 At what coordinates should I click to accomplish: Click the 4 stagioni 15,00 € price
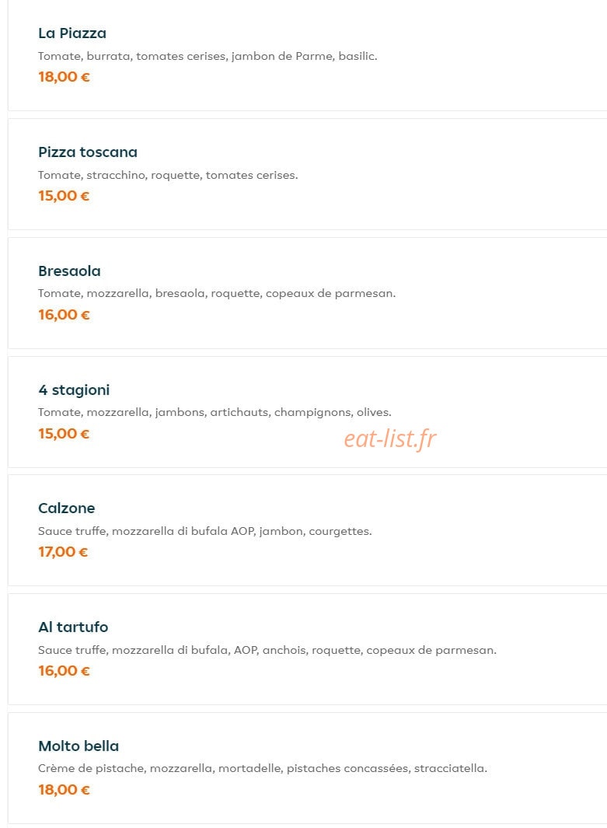[64, 434]
